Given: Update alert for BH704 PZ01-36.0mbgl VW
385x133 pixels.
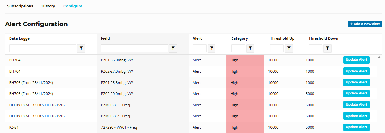Looking at the screenshot, I should [x=356, y=60].
